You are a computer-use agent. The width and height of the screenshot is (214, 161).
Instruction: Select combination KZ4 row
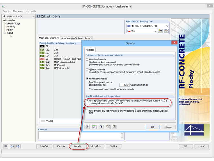coord(60,56)
